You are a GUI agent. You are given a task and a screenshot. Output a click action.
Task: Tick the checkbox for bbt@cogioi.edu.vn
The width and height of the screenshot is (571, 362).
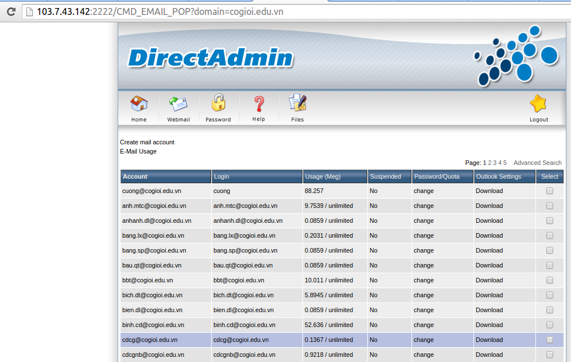(x=550, y=280)
